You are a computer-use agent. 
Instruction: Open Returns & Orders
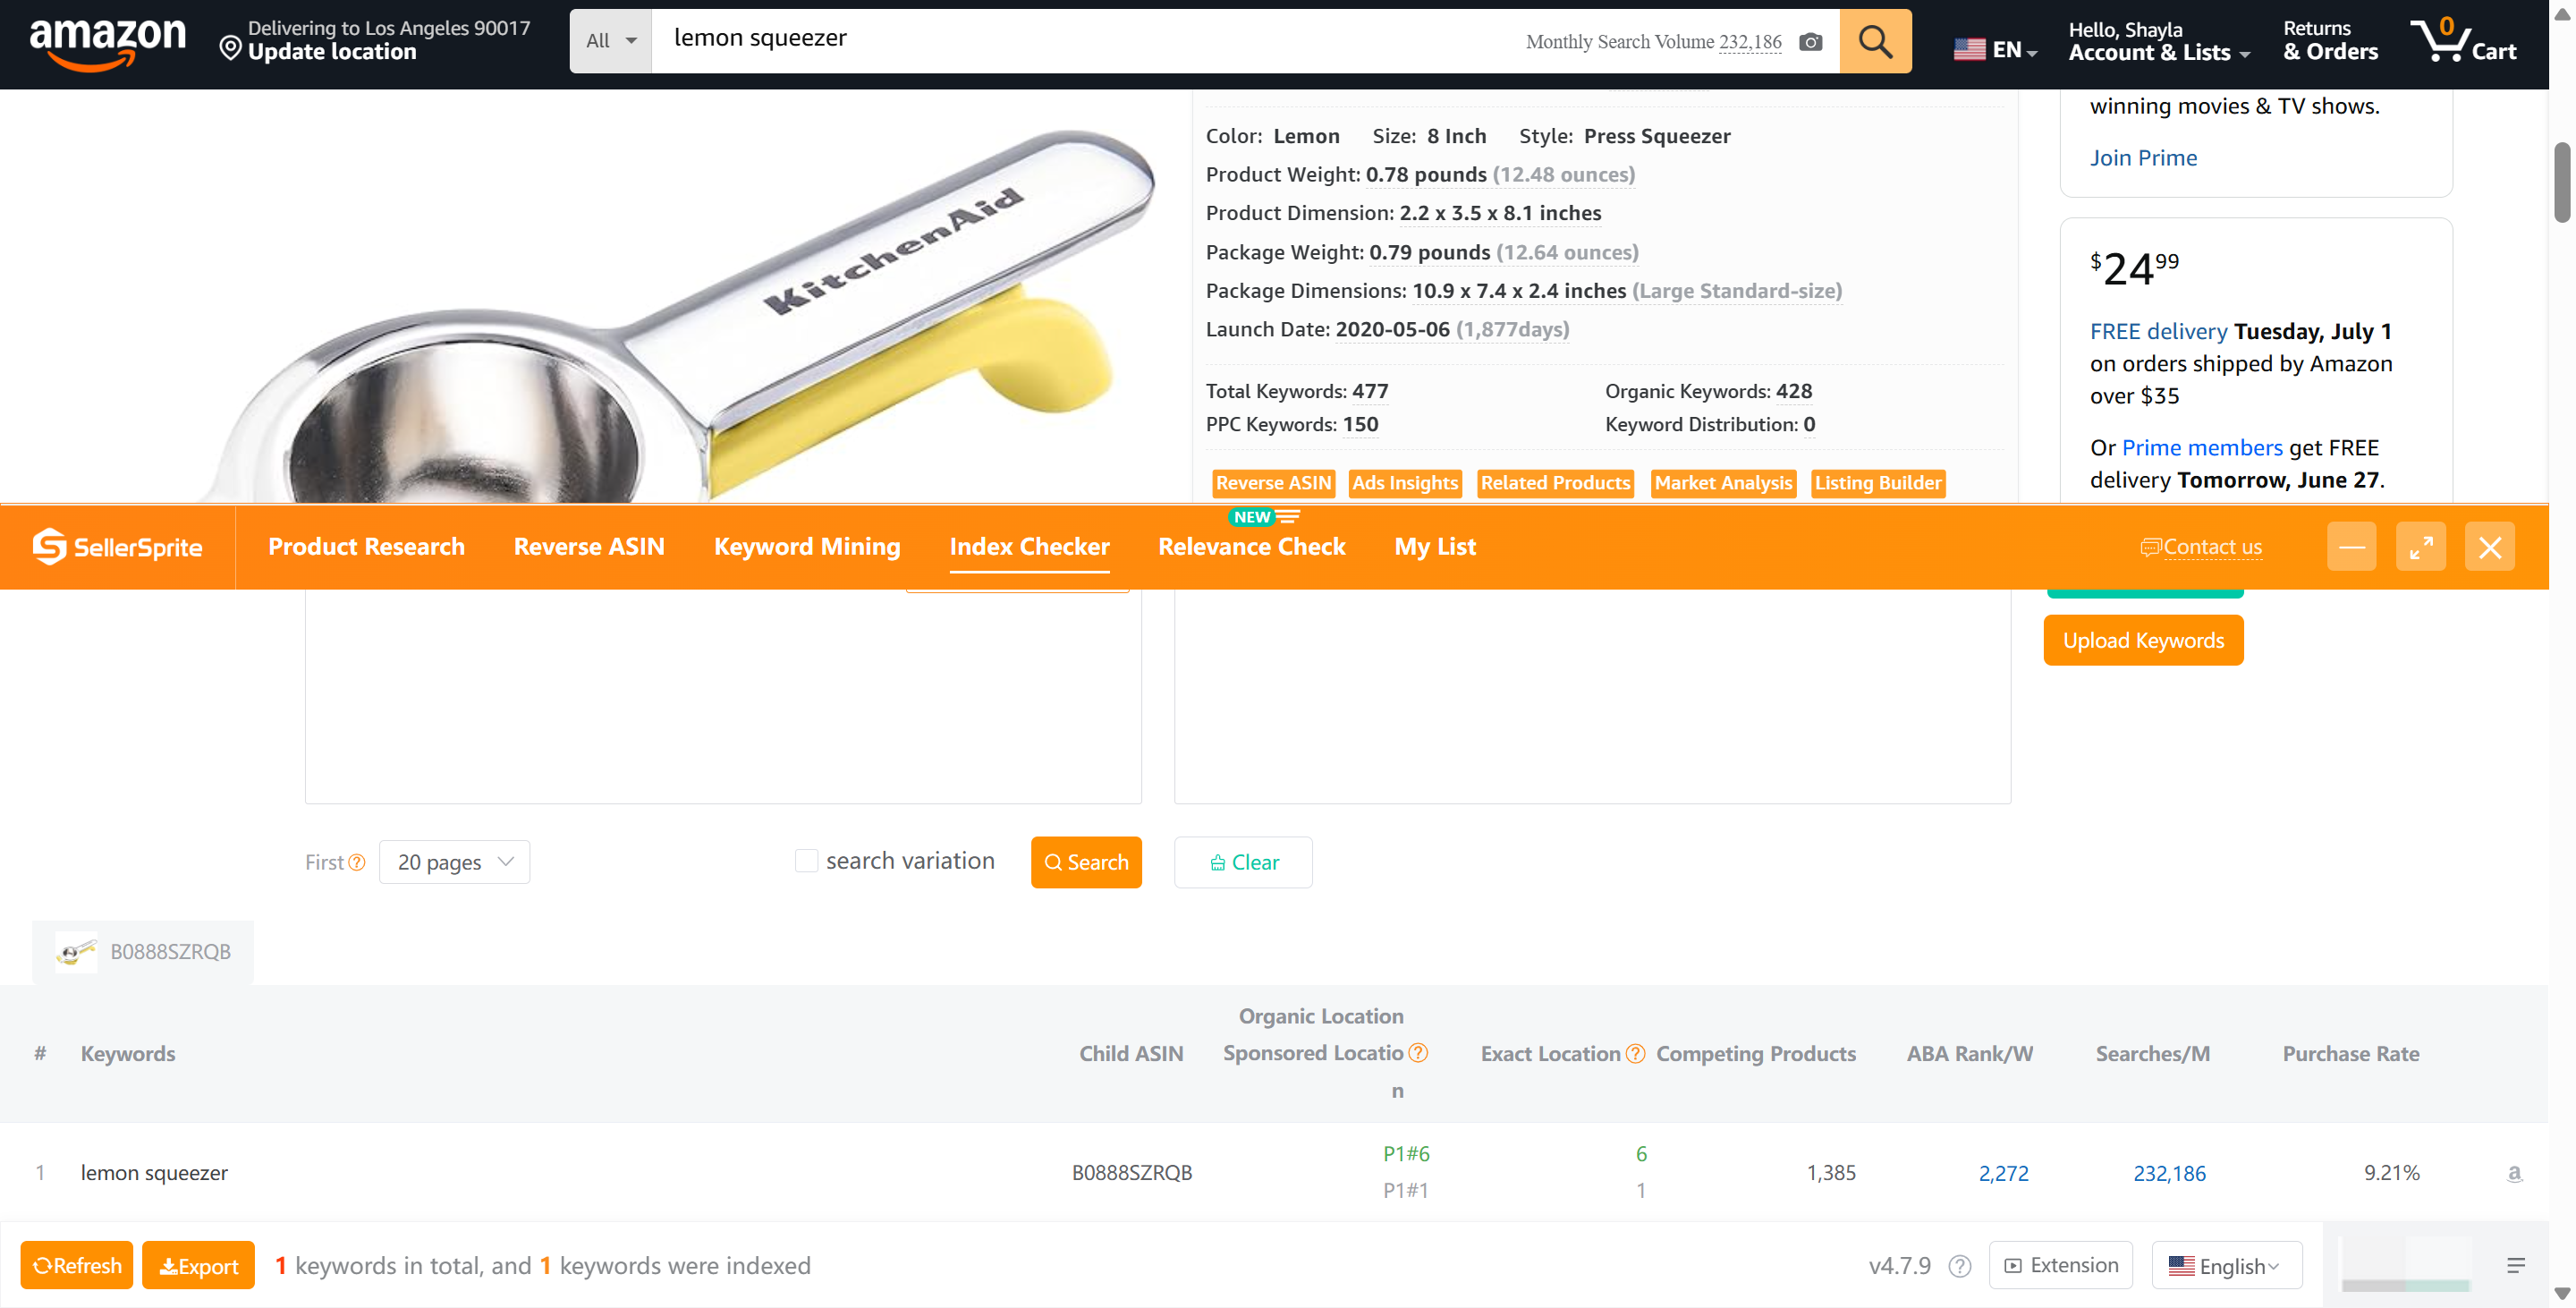[x=2330, y=41]
